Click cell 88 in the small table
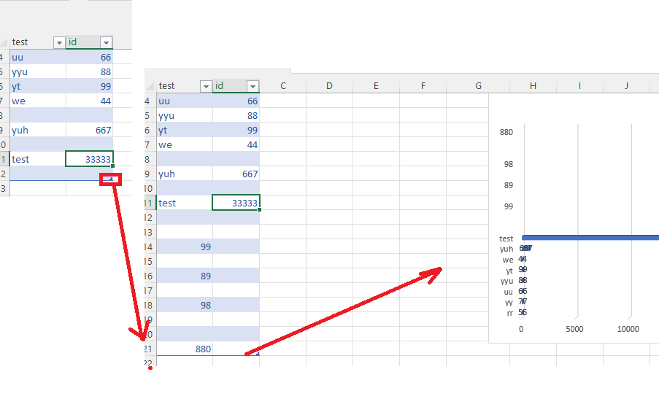The width and height of the screenshot is (659, 415). pos(89,71)
